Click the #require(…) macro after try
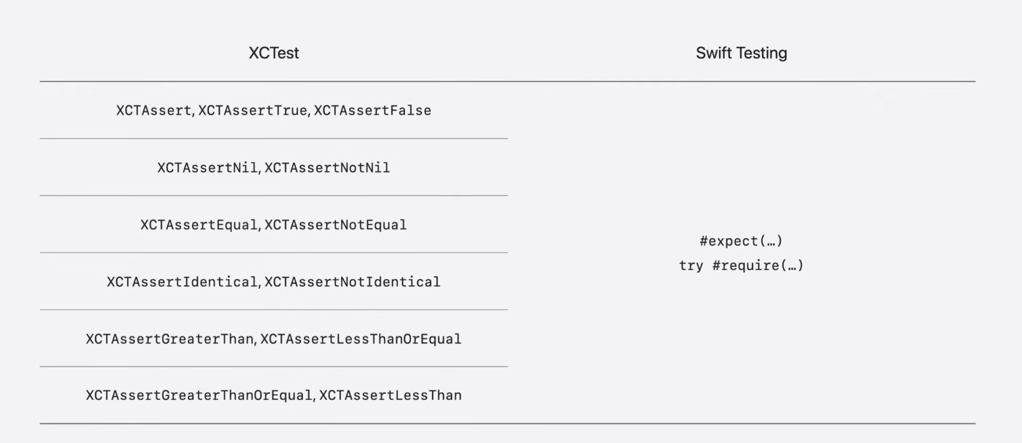Viewport: 1022px width, 443px height. (x=758, y=266)
